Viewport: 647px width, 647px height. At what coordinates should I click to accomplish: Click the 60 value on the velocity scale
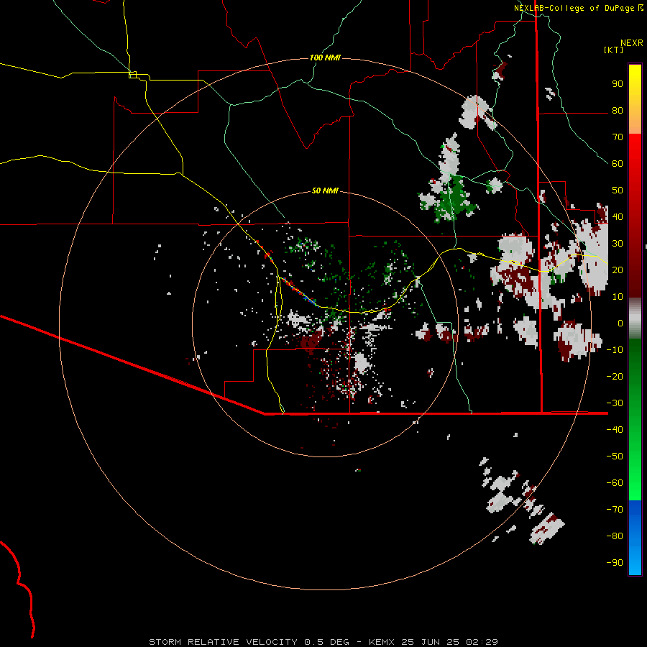coord(618,163)
